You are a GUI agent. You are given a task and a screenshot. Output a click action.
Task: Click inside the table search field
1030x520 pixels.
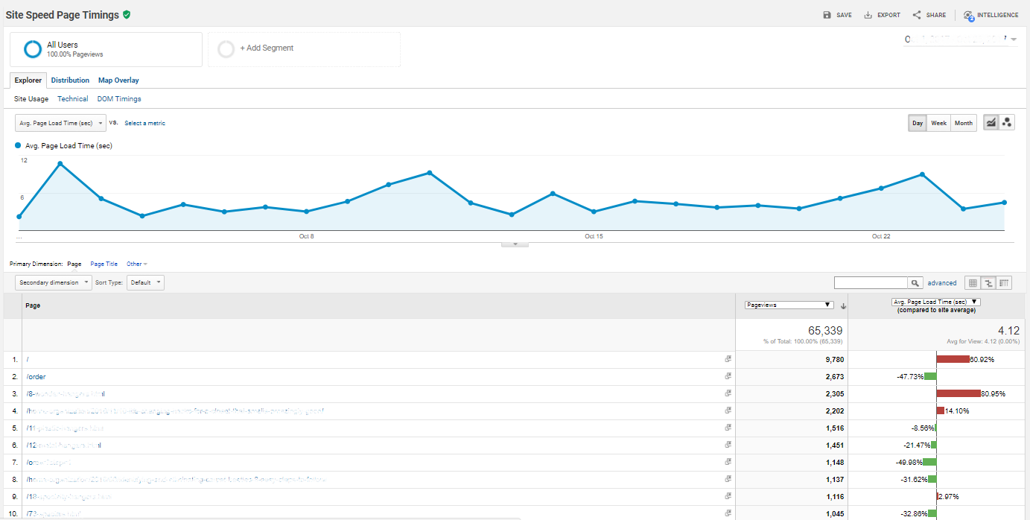pos(871,282)
